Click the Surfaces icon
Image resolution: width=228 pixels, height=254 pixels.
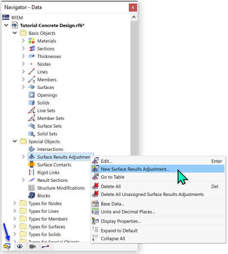coord(31,87)
